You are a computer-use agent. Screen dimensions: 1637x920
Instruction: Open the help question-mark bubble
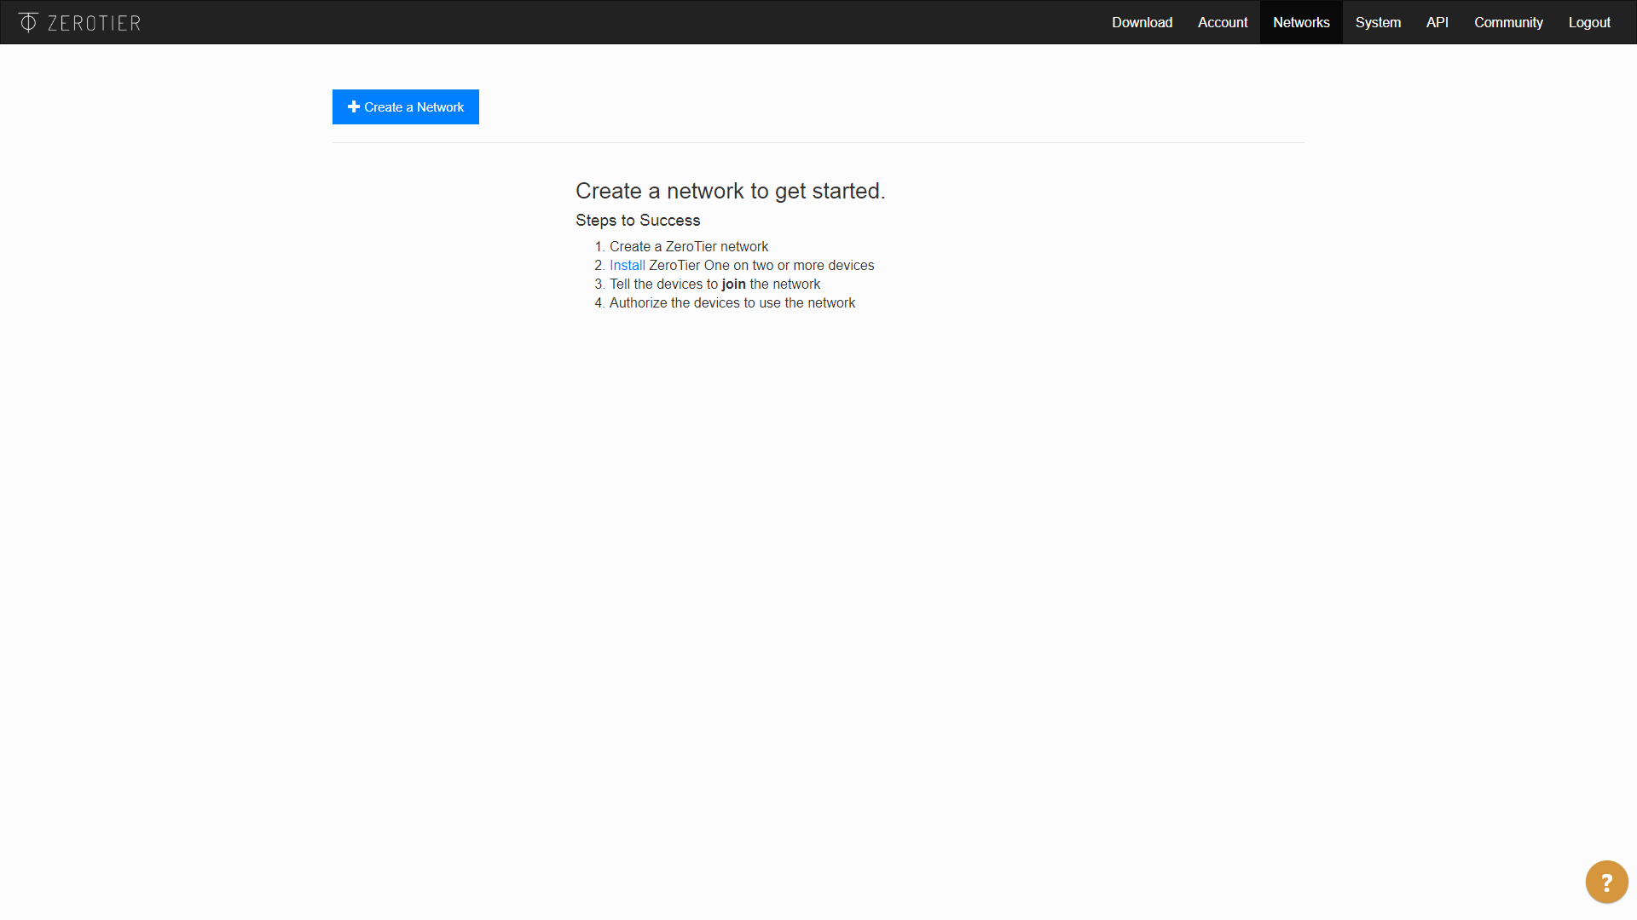(1607, 882)
